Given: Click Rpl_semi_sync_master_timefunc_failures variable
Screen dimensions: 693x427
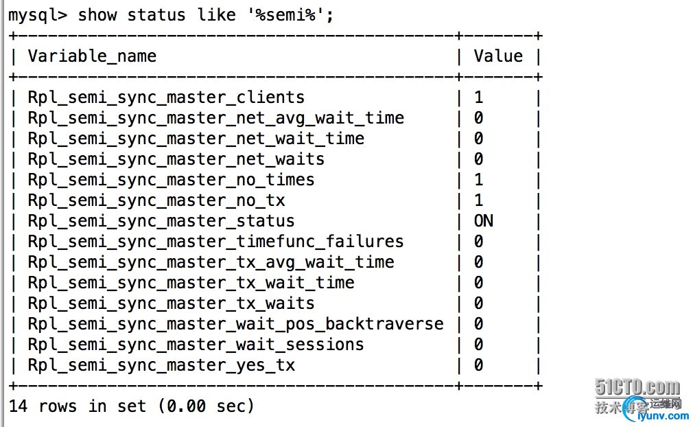Looking at the screenshot, I should [215, 242].
